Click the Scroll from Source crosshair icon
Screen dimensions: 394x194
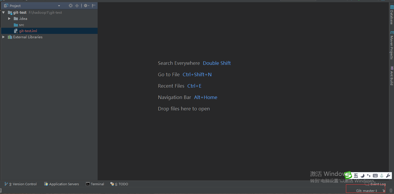click(70, 6)
